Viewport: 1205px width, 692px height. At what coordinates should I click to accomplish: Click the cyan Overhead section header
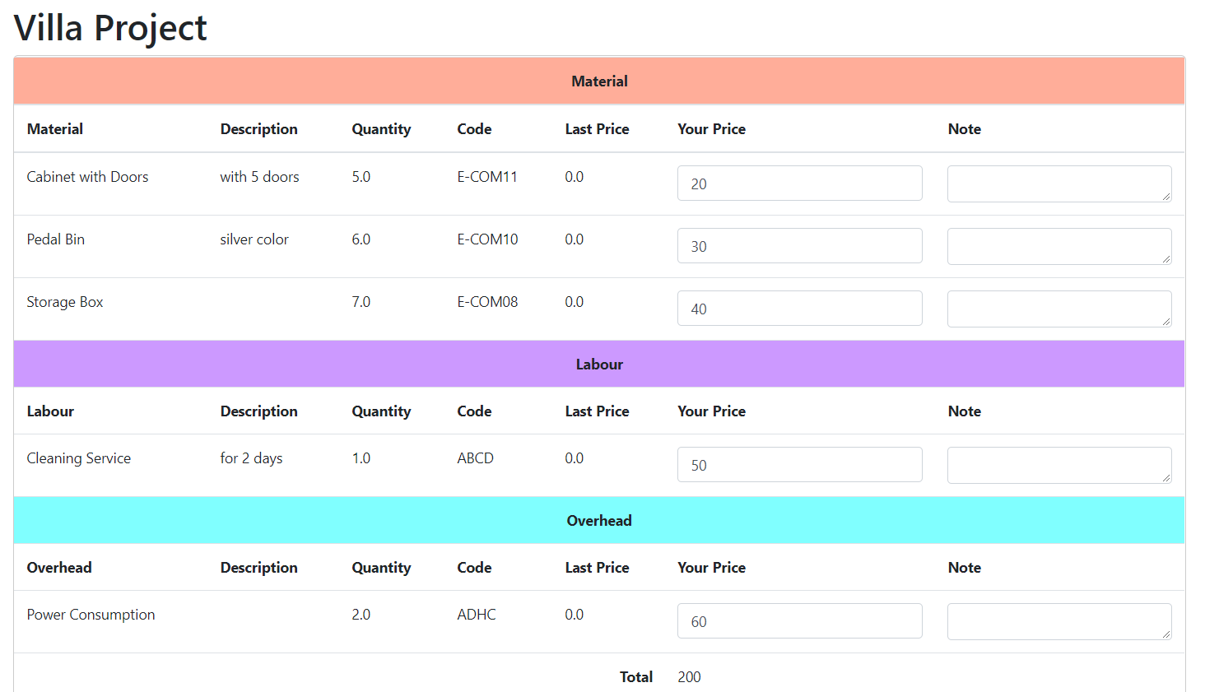pyautogui.click(x=599, y=520)
